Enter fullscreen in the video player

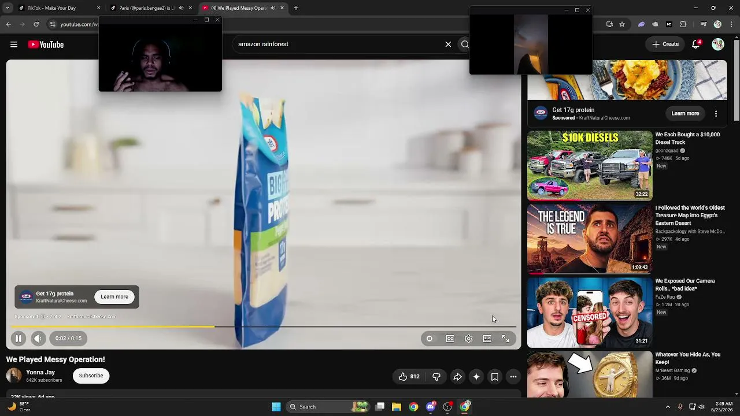click(x=506, y=339)
